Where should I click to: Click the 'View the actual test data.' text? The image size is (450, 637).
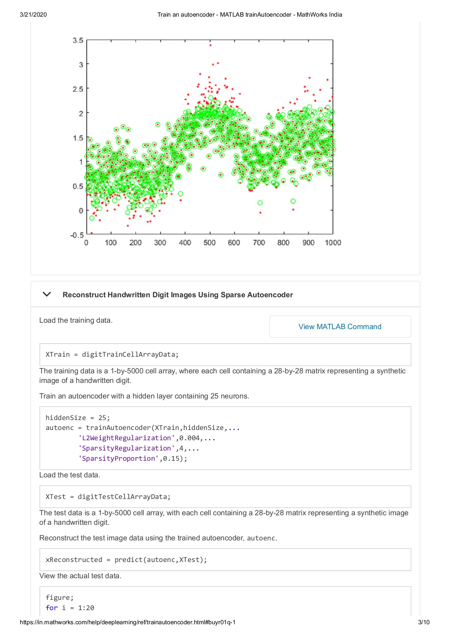pyautogui.click(x=80, y=576)
